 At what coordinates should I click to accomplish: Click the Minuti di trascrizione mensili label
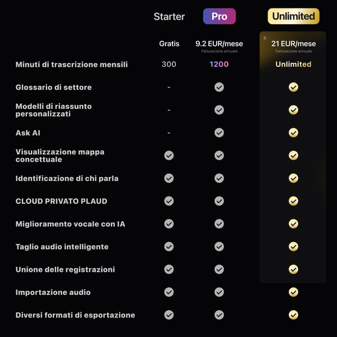point(71,65)
